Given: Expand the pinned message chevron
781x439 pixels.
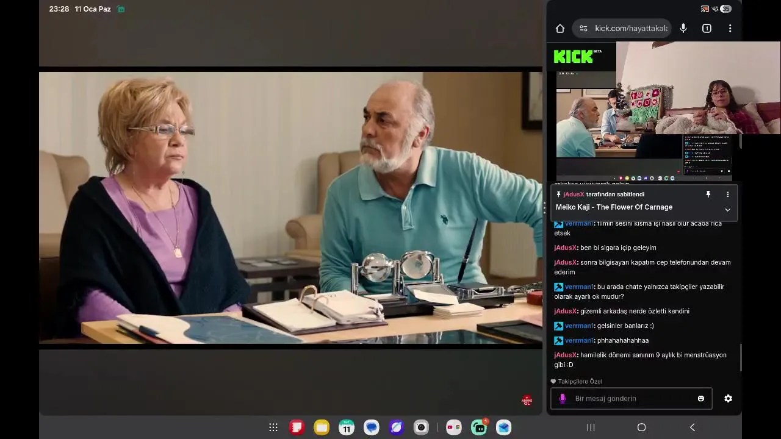Looking at the screenshot, I should click(x=727, y=210).
